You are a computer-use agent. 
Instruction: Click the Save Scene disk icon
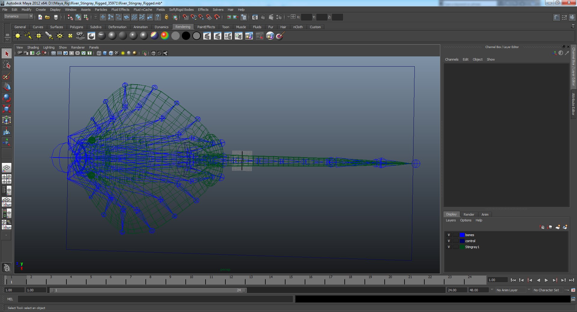click(56, 17)
